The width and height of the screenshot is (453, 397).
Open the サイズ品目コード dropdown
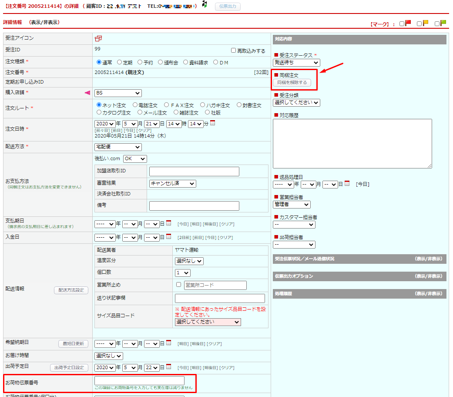click(x=208, y=322)
